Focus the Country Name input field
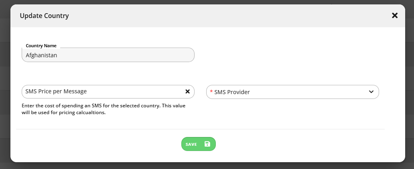This screenshot has height=169, width=414. pyautogui.click(x=108, y=55)
